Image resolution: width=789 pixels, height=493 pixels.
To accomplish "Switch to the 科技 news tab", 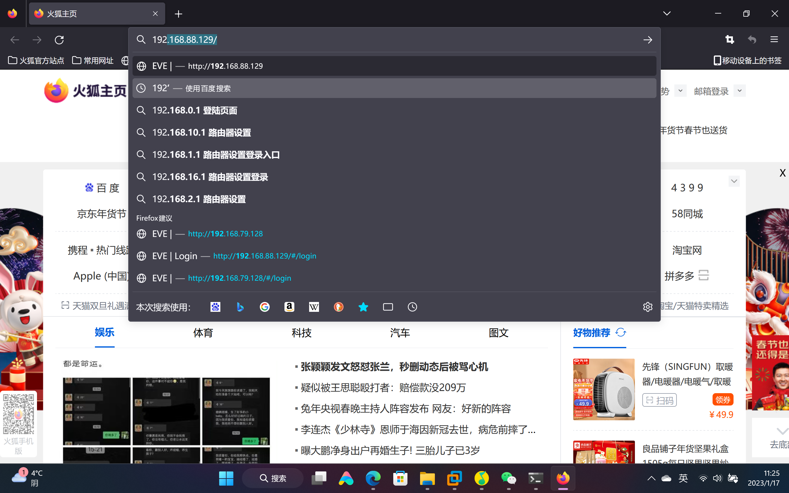I will (301, 332).
